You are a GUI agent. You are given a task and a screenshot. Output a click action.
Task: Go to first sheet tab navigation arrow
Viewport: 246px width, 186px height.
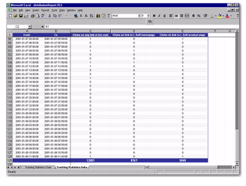click(8, 167)
